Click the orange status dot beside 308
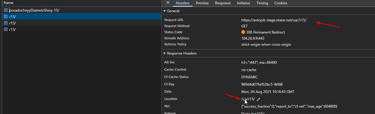This screenshot has height=114, width=375. coord(243,32)
